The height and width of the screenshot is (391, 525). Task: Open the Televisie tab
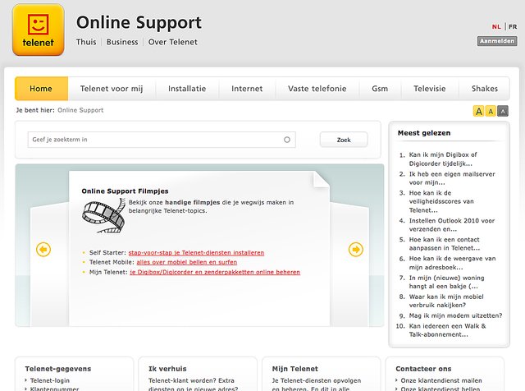(x=430, y=89)
